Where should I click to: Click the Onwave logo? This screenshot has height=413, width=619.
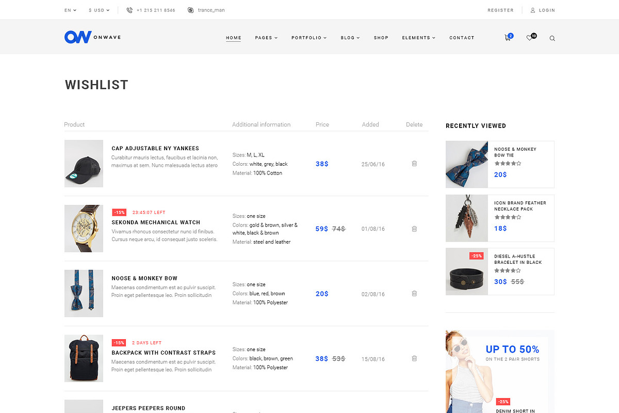(x=92, y=37)
